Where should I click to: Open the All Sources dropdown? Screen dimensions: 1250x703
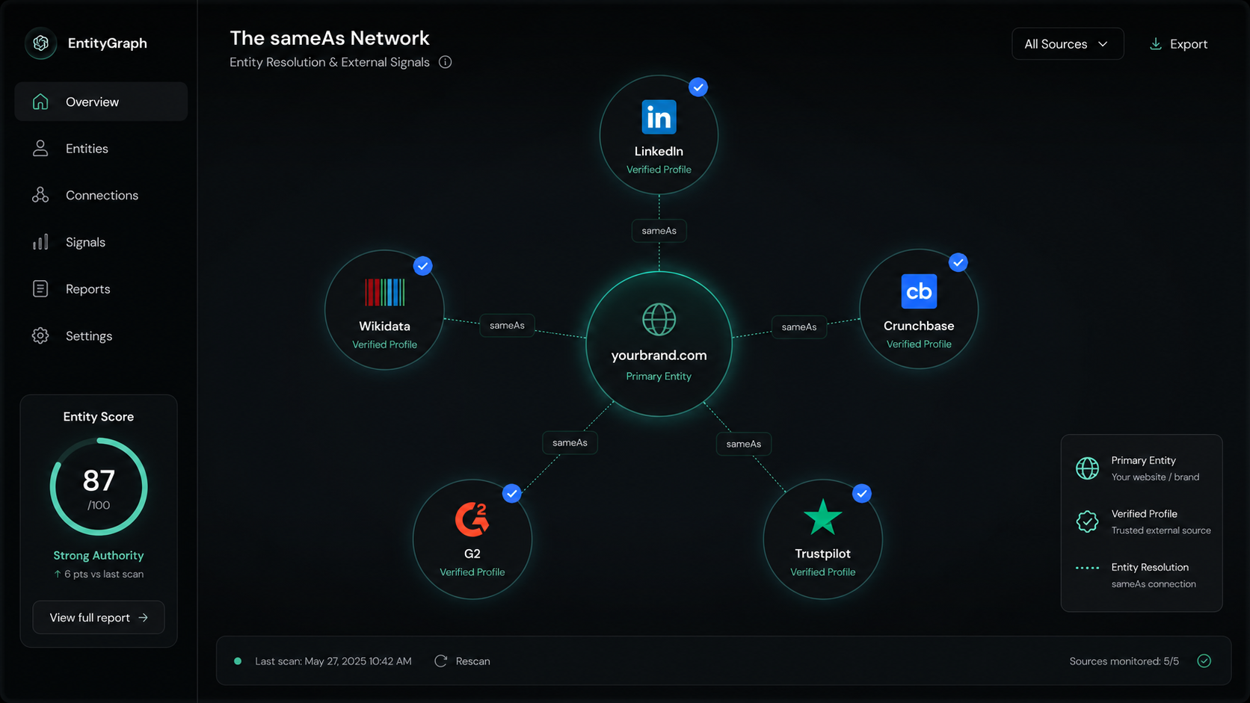[x=1068, y=44]
